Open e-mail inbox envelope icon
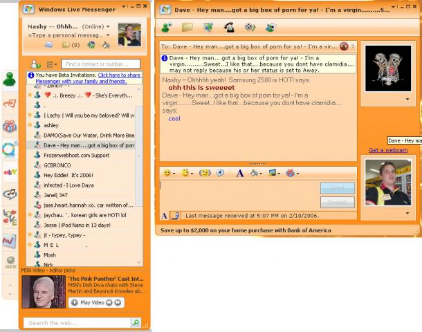422x332 pixels. pyautogui.click(x=48, y=45)
